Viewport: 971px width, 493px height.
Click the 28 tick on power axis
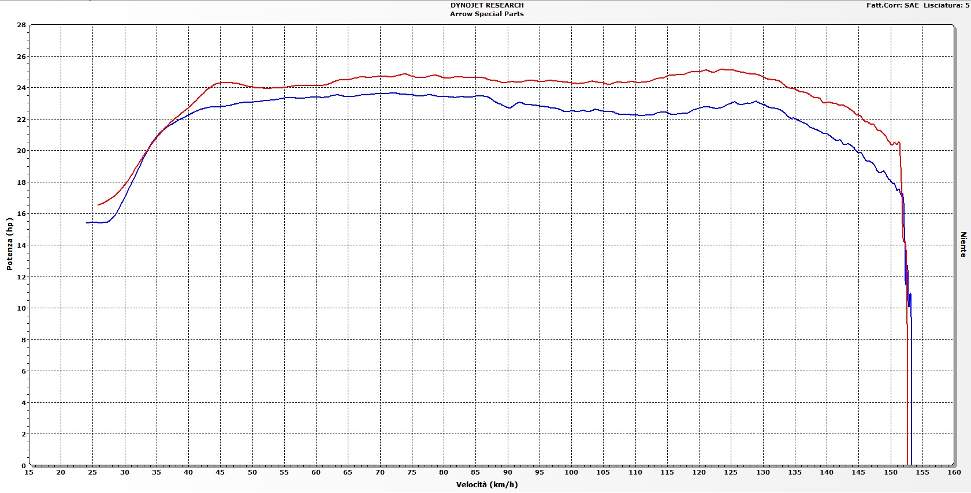(x=21, y=25)
